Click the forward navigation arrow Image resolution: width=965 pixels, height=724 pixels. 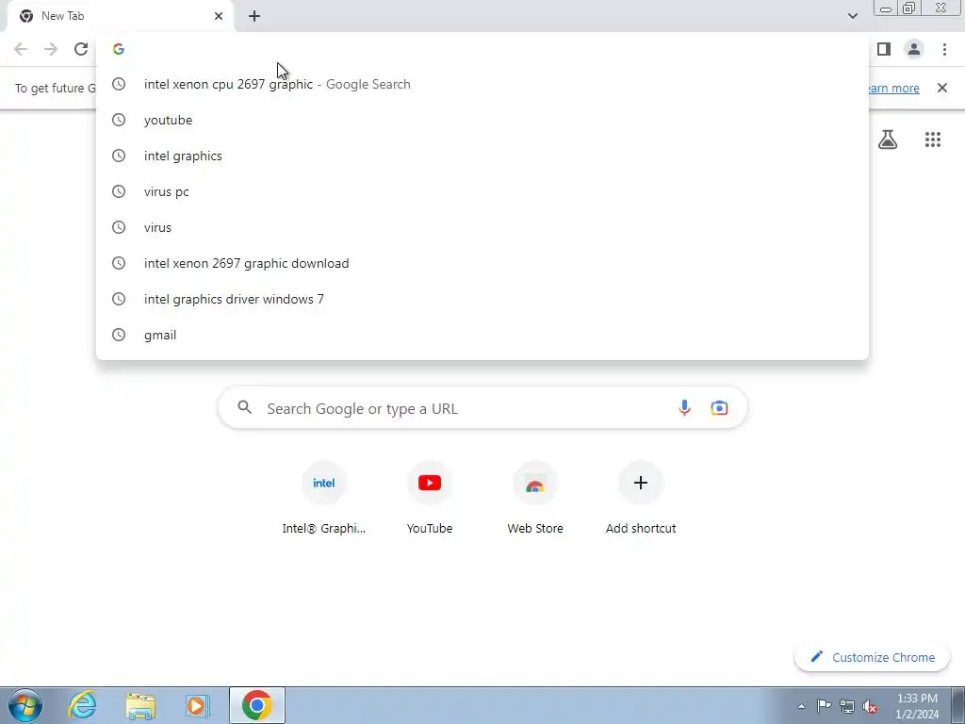coord(51,49)
